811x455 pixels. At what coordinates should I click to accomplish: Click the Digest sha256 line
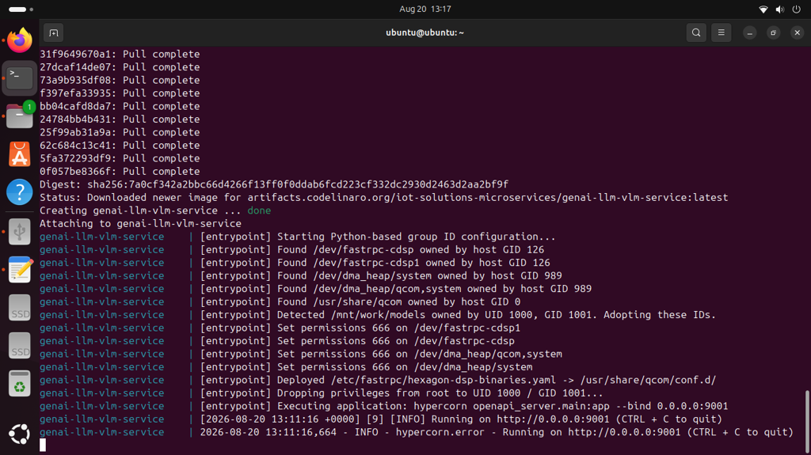pos(274,184)
